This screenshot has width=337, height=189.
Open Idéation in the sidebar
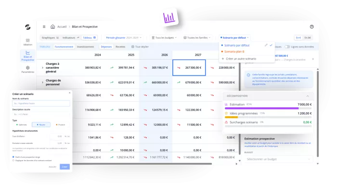(28, 42)
